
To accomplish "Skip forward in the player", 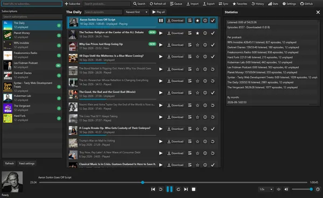I will tap(178, 189).
